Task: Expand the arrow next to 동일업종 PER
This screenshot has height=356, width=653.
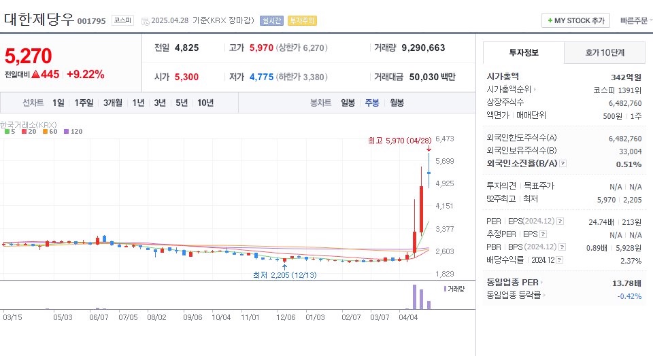Action: point(541,283)
